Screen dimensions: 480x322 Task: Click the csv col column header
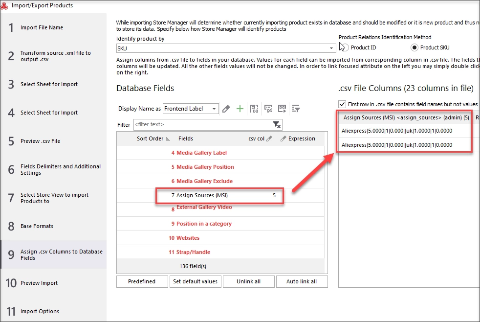(x=256, y=138)
